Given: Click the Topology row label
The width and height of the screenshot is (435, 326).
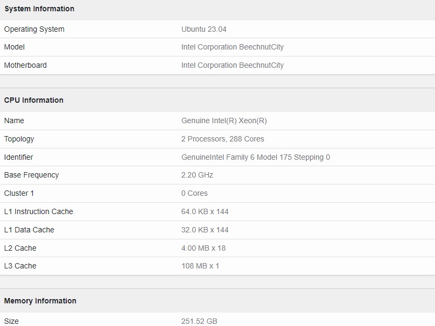Looking at the screenshot, I should (19, 139).
